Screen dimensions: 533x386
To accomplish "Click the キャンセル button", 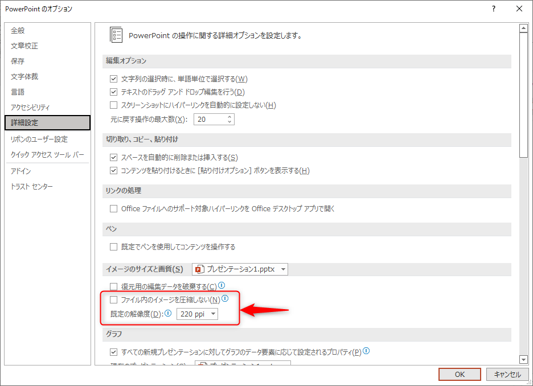I will 507,374.
